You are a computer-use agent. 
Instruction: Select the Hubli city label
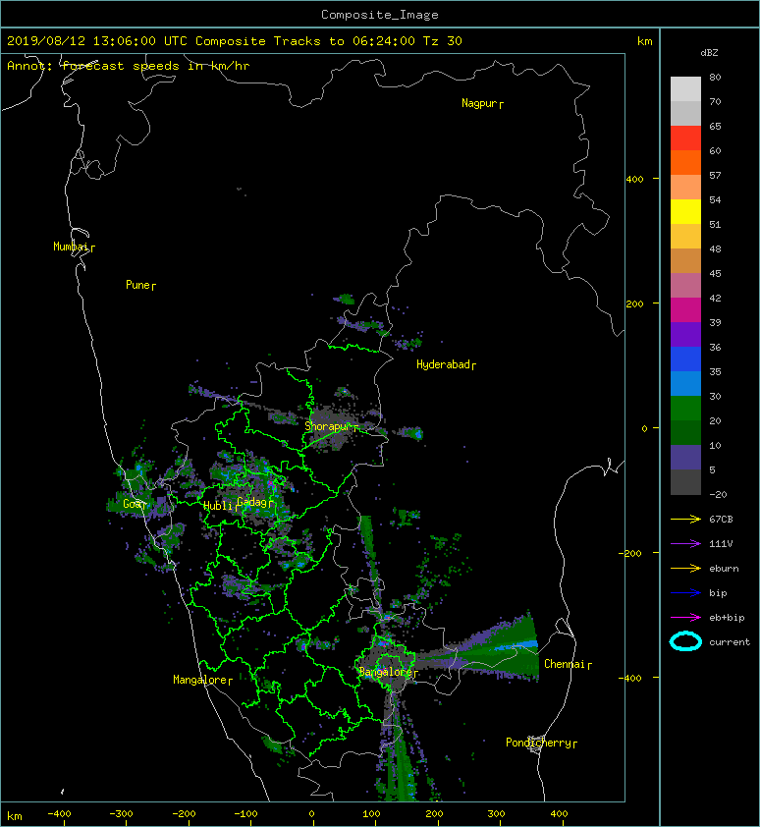[217, 506]
